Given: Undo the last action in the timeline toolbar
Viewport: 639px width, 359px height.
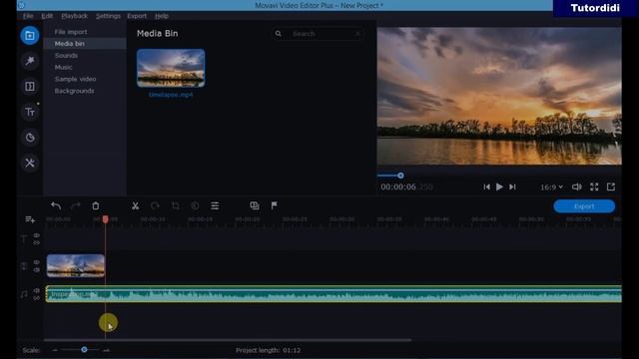Looking at the screenshot, I should pyautogui.click(x=56, y=206).
